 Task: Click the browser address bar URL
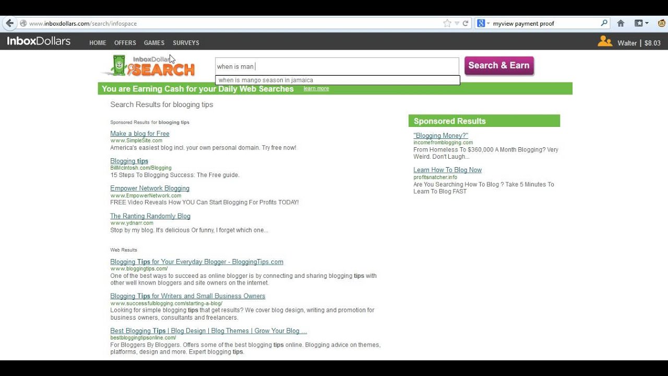click(83, 23)
